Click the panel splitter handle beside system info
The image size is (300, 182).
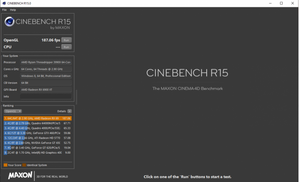point(76,97)
